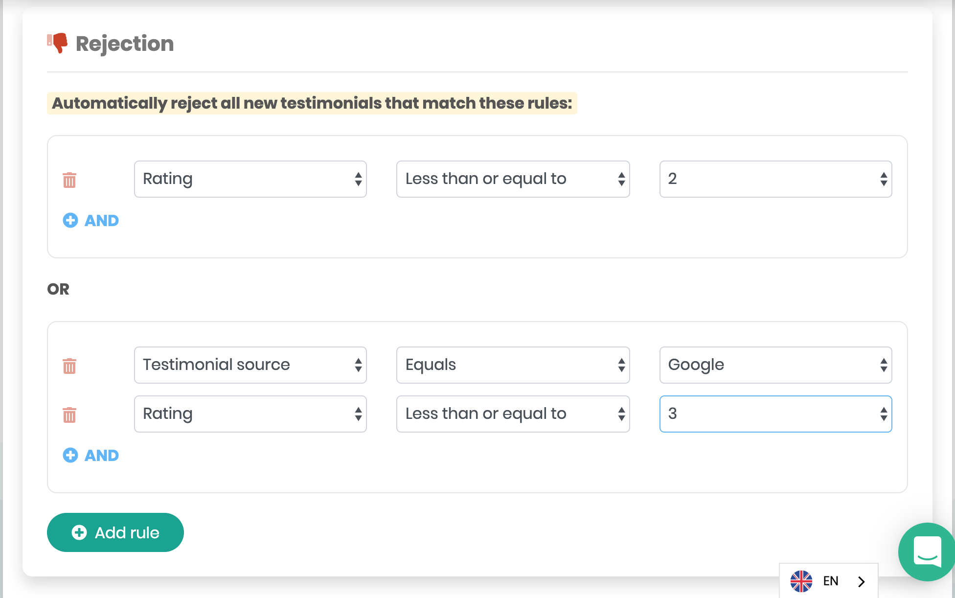Change the rating value 2 dropdown

[x=775, y=179]
